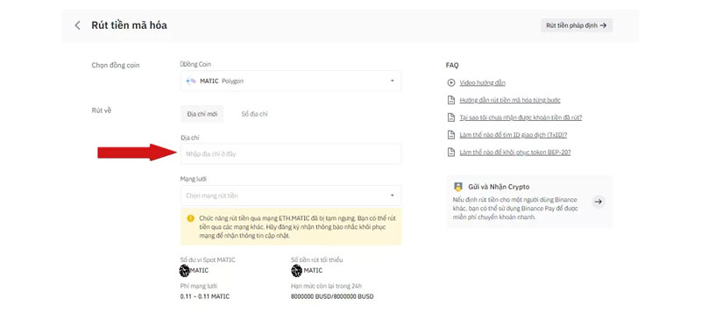Open the BEP-20 token recovery link
This screenshot has width=701, height=320.
[x=515, y=153]
